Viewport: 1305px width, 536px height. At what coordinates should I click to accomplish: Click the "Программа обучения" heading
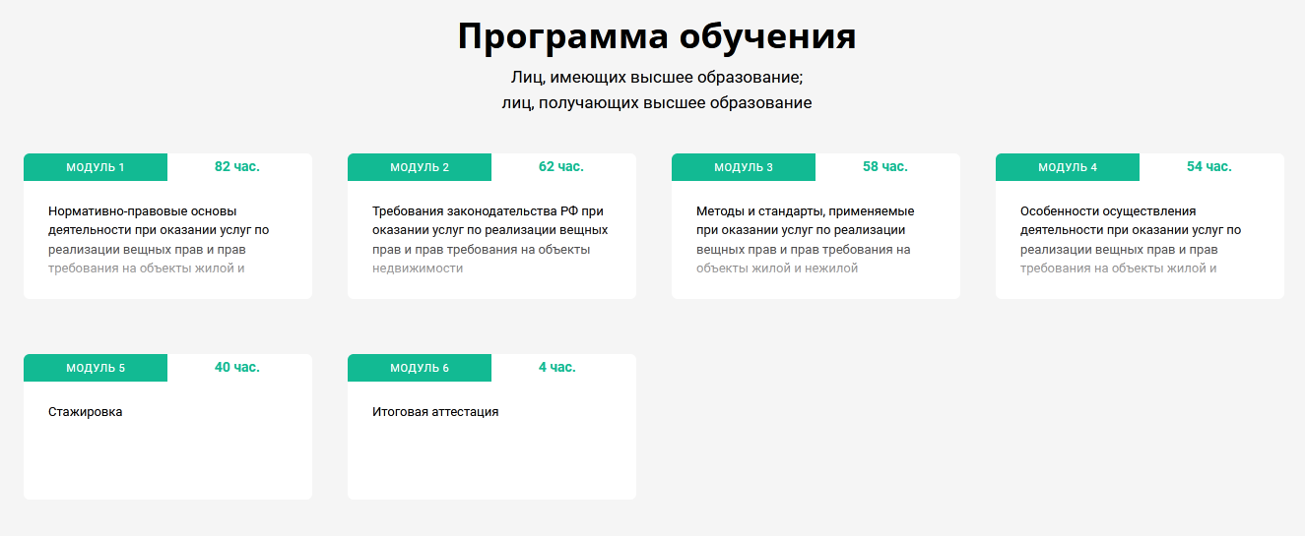coord(657,36)
